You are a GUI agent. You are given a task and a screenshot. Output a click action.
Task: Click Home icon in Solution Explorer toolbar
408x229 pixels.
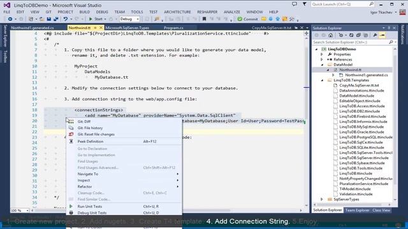330,36
